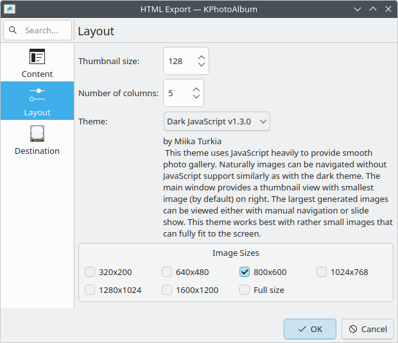Uncheck the 800x600 image size

coord(245,272)
